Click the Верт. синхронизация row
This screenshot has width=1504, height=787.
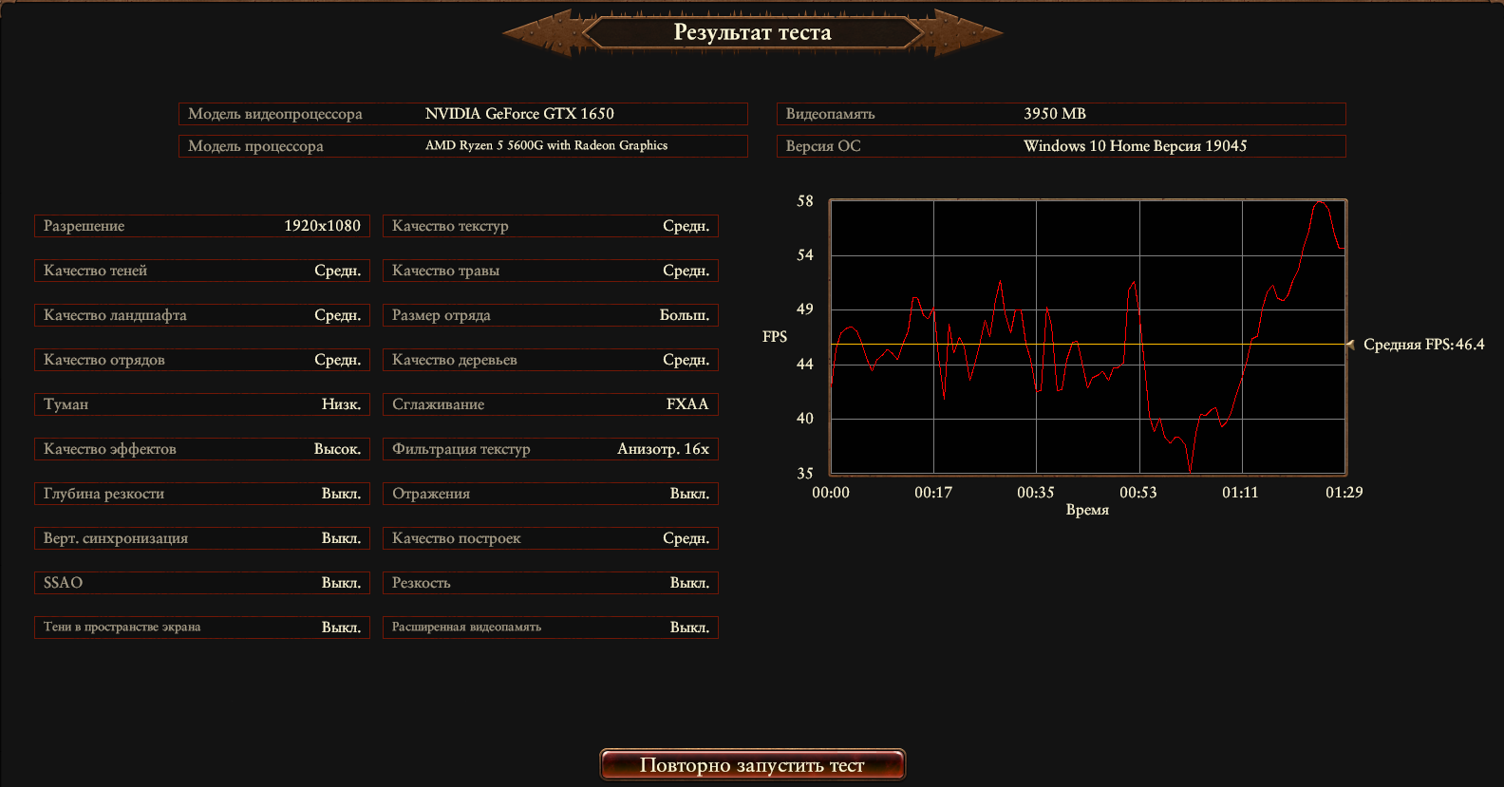point(202,538)
